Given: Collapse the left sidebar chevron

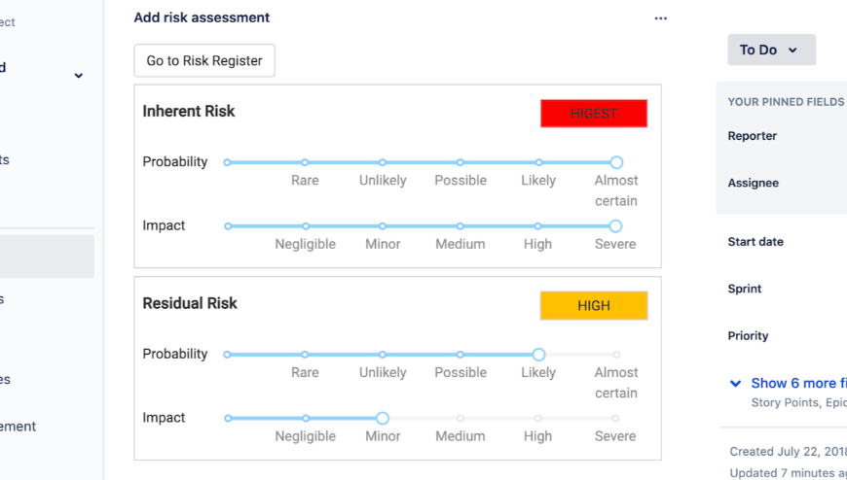Looking at the screenshot, I should 79,76.
